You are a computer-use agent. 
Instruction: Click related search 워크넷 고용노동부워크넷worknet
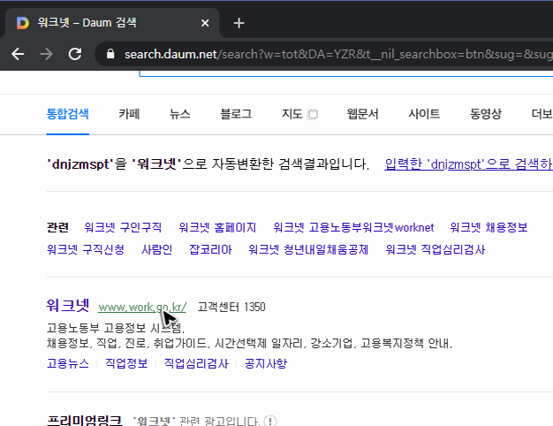(353, 227)
